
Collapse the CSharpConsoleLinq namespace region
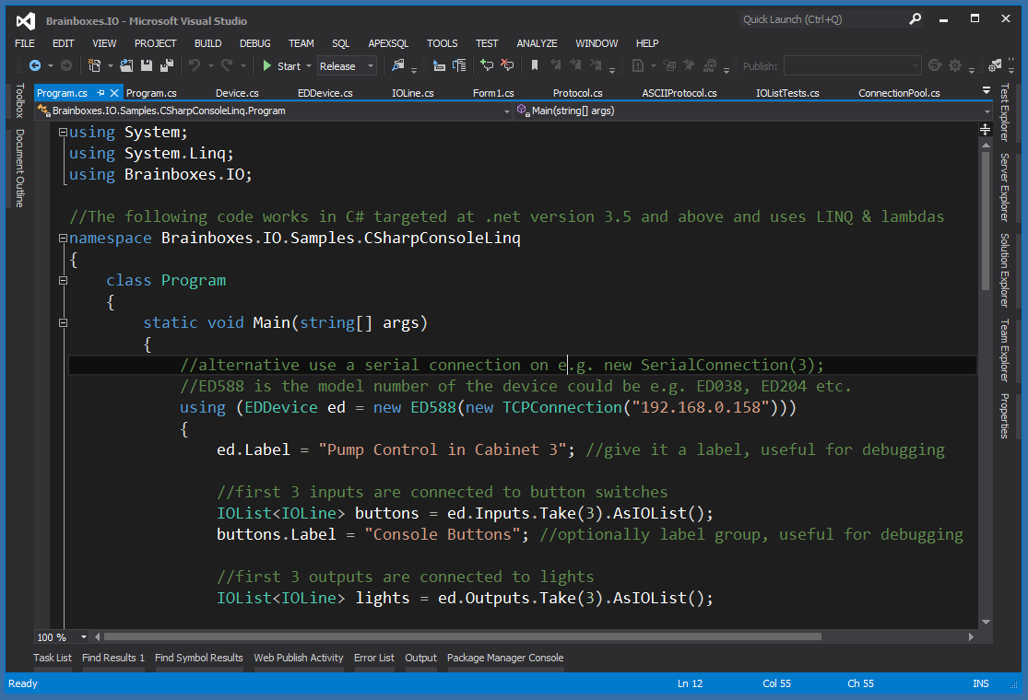point(62,237)
